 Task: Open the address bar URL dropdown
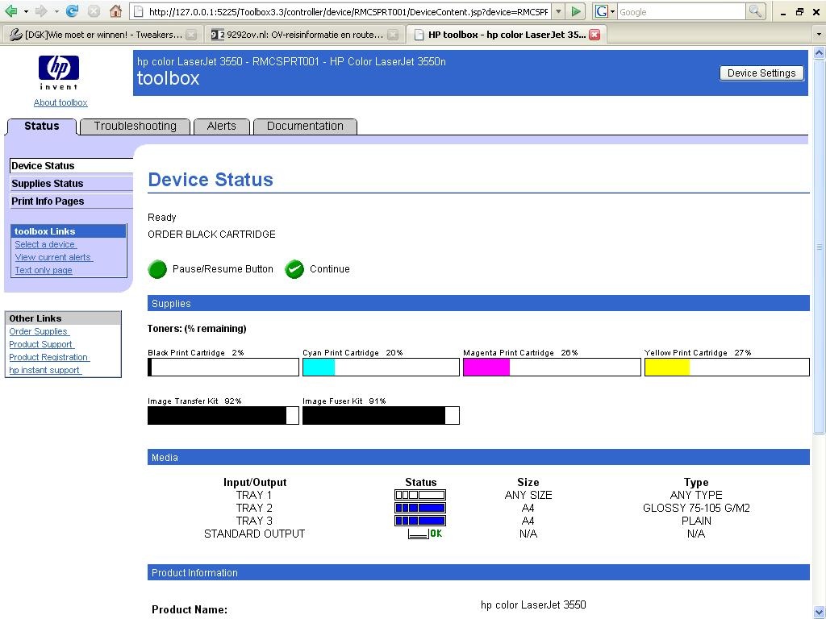click(558, 11)
